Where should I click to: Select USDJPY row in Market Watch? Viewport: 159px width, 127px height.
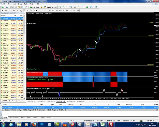click(x=12, y=26)
